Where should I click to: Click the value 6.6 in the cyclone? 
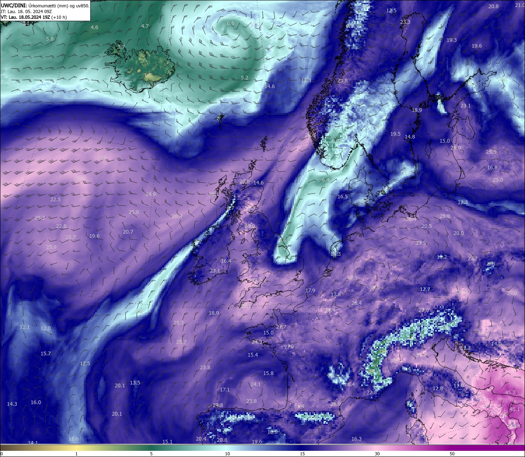(231, 23)
